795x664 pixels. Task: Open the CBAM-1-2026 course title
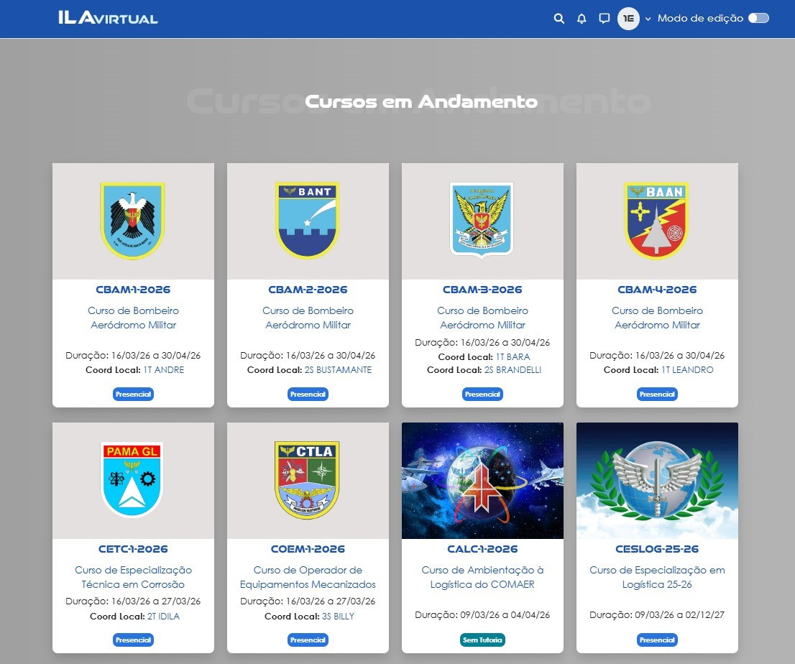pyautogui.click(x=133, y=290)
